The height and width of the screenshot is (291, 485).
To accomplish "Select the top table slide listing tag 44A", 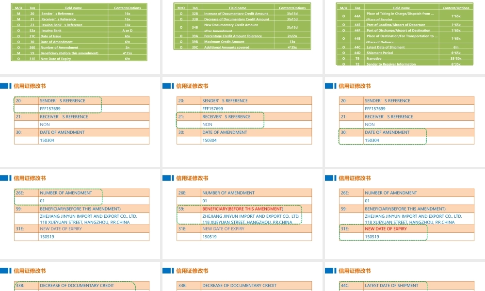I will point(405,34).
